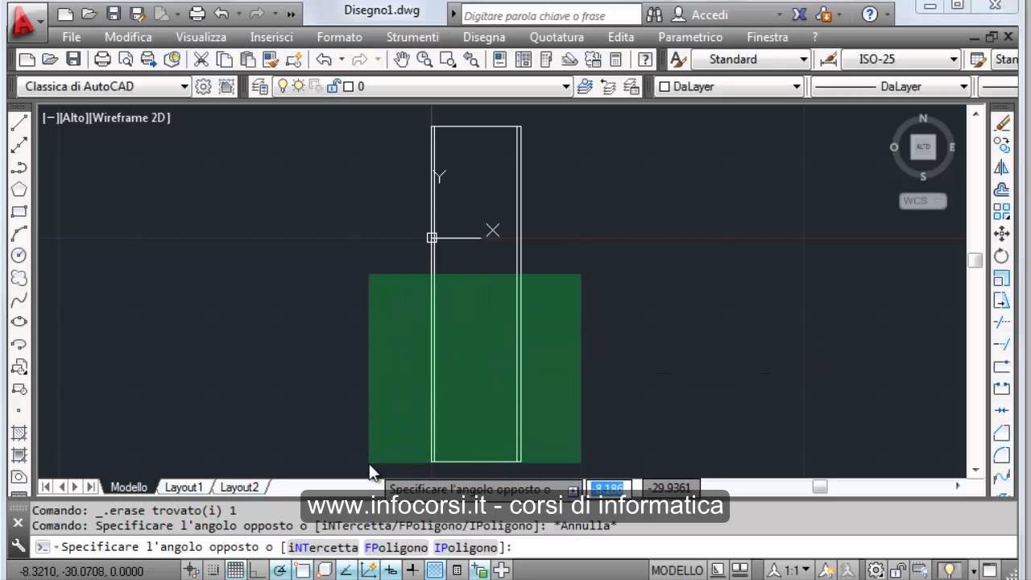Viewport: 1031px width, 580px height.
Task: Select the Line draw tool
Action: (19, 122)
